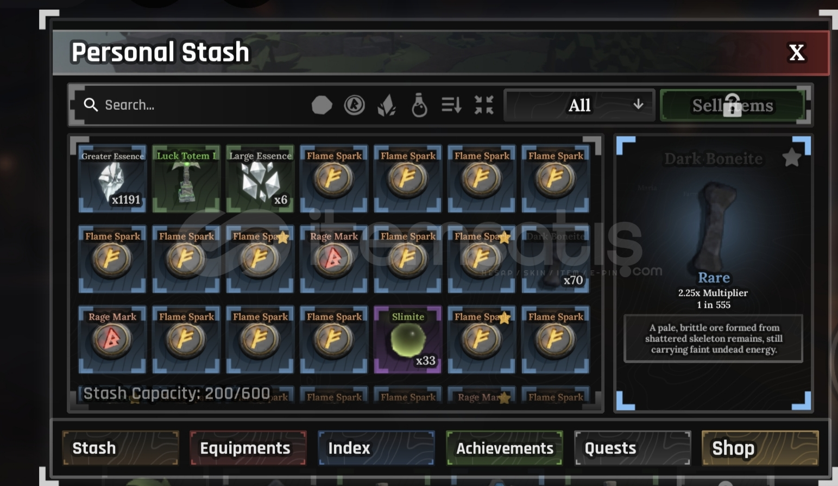
Task: Select the Greater Essence x1191 item
Action: (112, 178)
